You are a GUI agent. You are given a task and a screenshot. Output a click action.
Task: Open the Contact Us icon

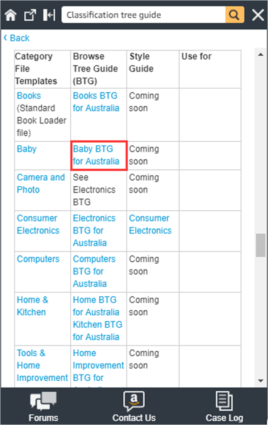(x=134, y=406)
